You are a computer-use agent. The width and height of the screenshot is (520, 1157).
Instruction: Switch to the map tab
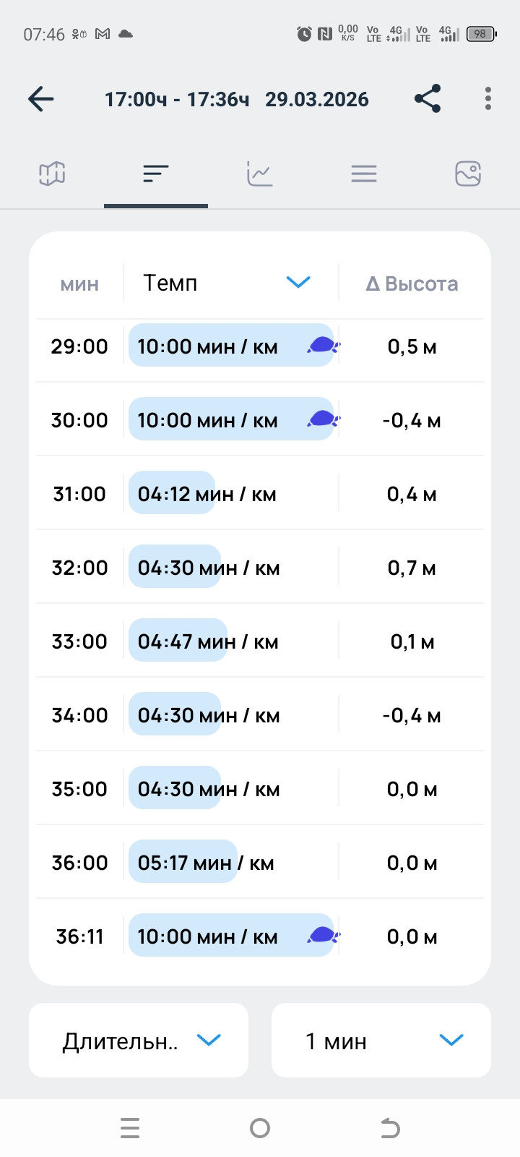coord(52,174)
